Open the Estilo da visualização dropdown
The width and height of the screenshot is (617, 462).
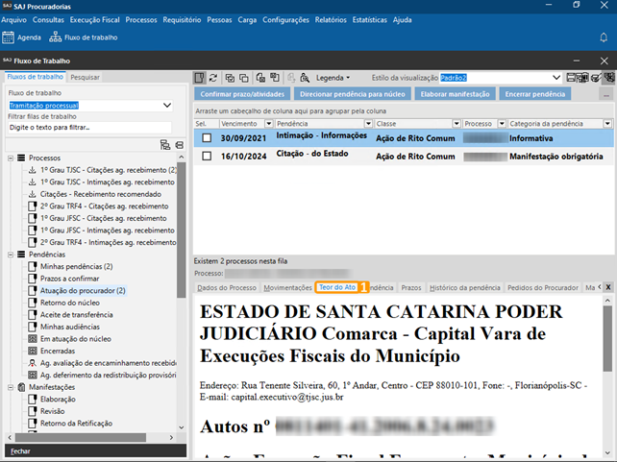click(x=554, y=77)
